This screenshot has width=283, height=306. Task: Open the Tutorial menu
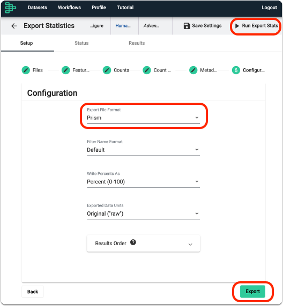pyautogui.click(x=125, y=8)
